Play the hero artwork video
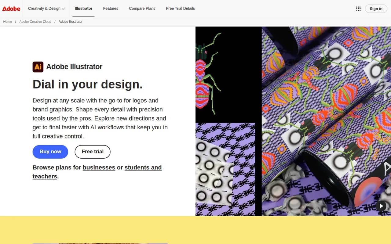 (x=381, y=206)
